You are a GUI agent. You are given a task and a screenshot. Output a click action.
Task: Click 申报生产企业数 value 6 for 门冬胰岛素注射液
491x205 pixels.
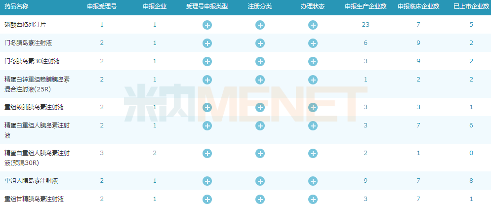pos(366,43)
